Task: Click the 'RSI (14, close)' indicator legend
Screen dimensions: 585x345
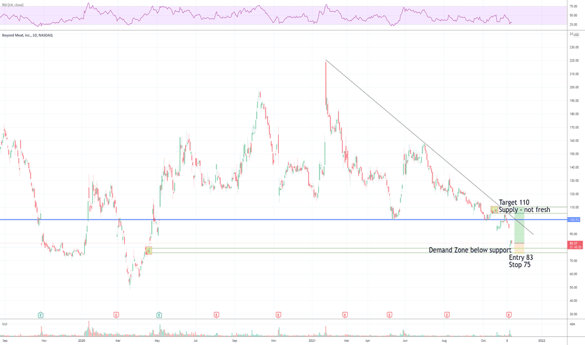Action: pos(13,5)
